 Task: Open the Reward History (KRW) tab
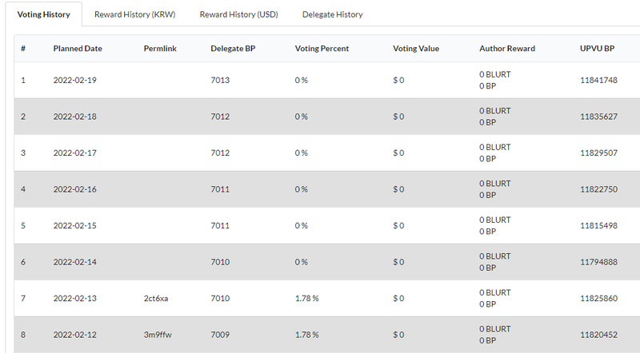[x=134, y=14]
